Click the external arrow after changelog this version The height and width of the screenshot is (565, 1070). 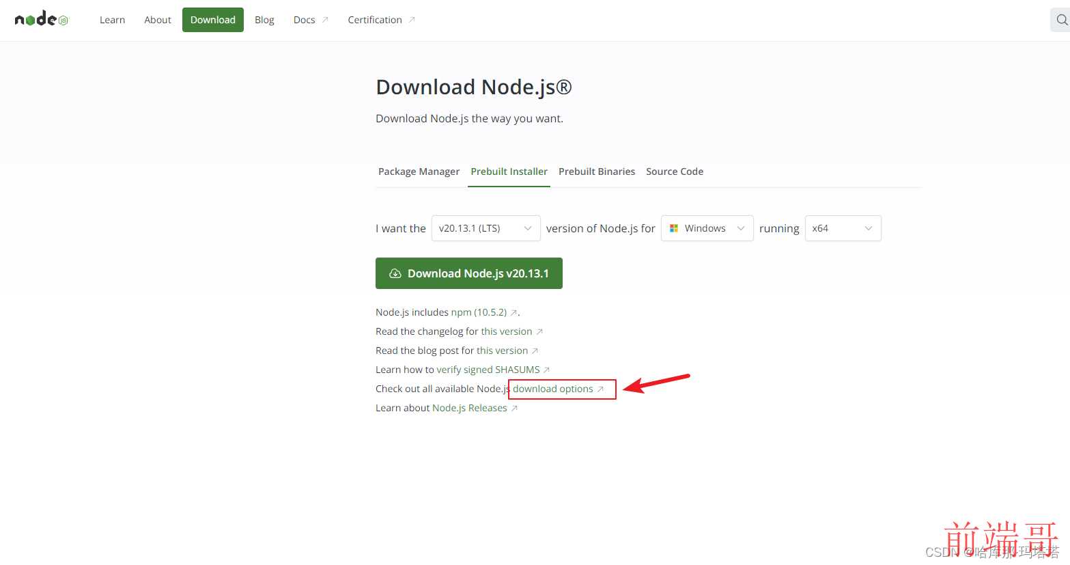(539, 332)
